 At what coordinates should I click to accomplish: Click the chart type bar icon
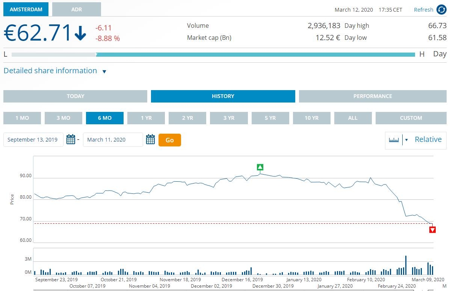click(394, 140)
